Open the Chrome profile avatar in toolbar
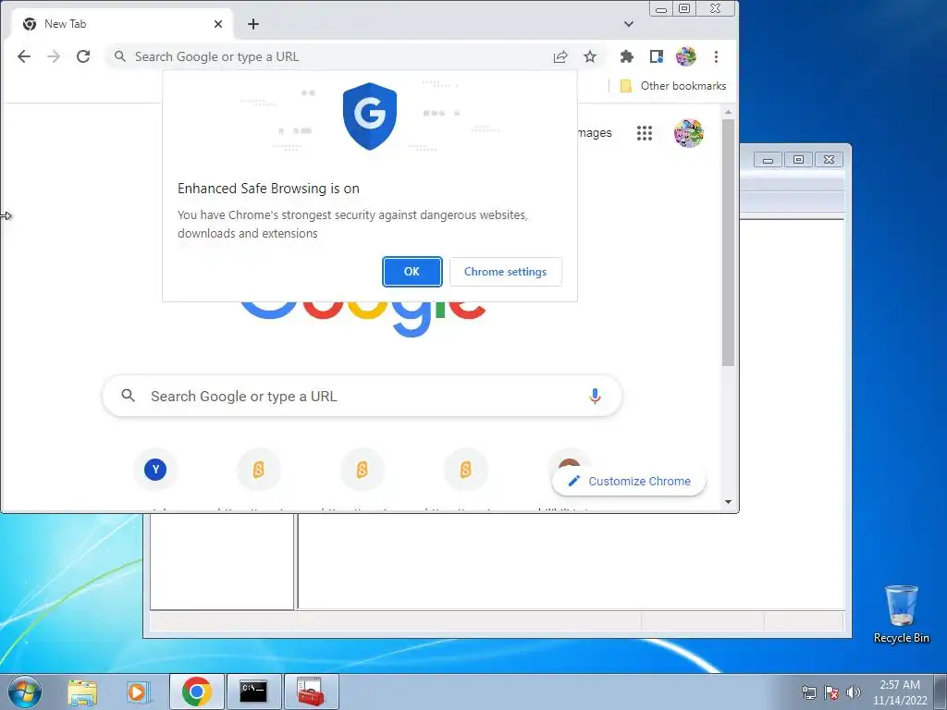947x710 pixels. tap(685, 56)
